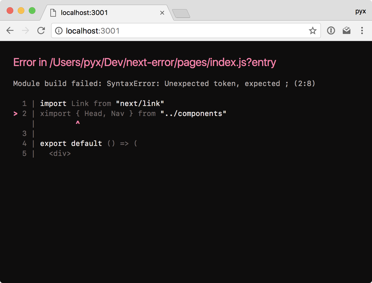Open a new tab
The image size is (372, 283).
tap(181, 13)
